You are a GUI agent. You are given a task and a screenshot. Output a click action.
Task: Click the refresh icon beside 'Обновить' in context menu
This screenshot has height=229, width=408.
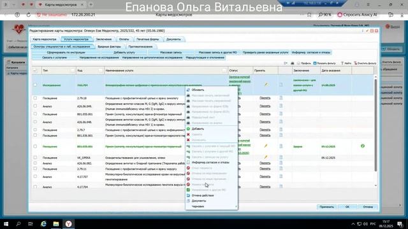(x=188, y=90)
